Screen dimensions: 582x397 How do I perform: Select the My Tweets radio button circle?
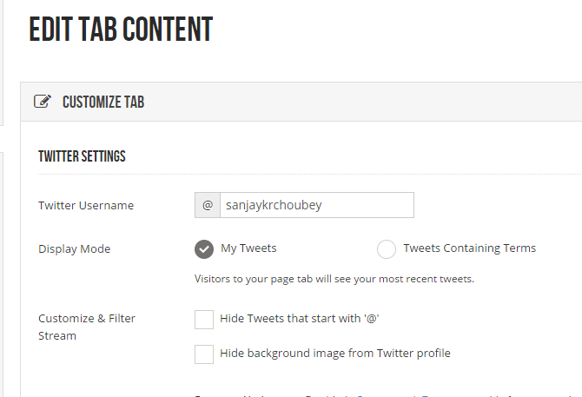(204, 249)
